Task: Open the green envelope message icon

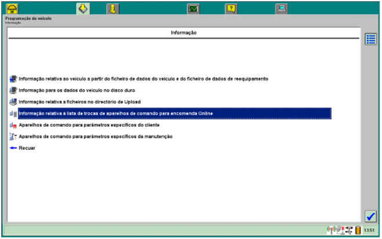Action: tap(193, 8)
